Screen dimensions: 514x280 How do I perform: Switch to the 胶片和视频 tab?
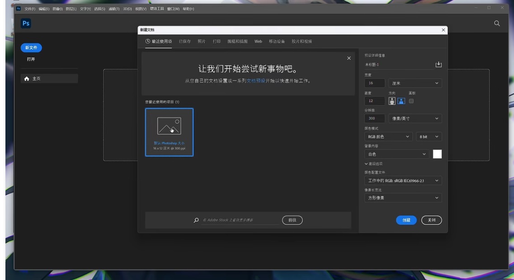pyautogui.click(x=302, y=41)
